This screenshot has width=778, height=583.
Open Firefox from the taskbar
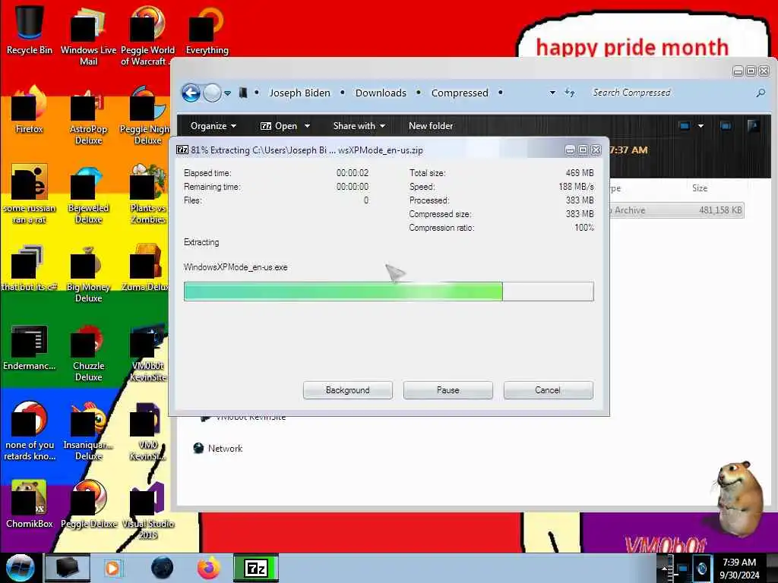point(209,568)
